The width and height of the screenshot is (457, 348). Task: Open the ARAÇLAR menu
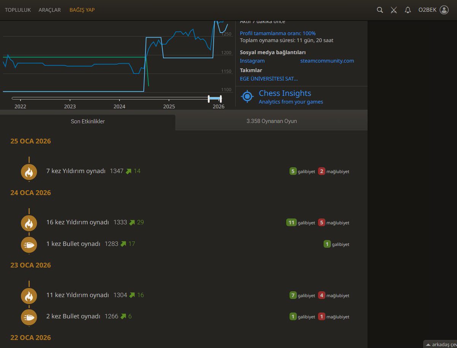pyautogui.click(x=50, y=10)
